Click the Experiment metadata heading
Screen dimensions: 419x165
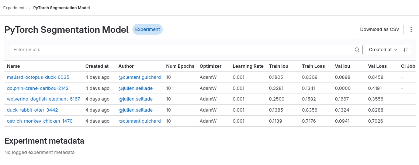44,141
